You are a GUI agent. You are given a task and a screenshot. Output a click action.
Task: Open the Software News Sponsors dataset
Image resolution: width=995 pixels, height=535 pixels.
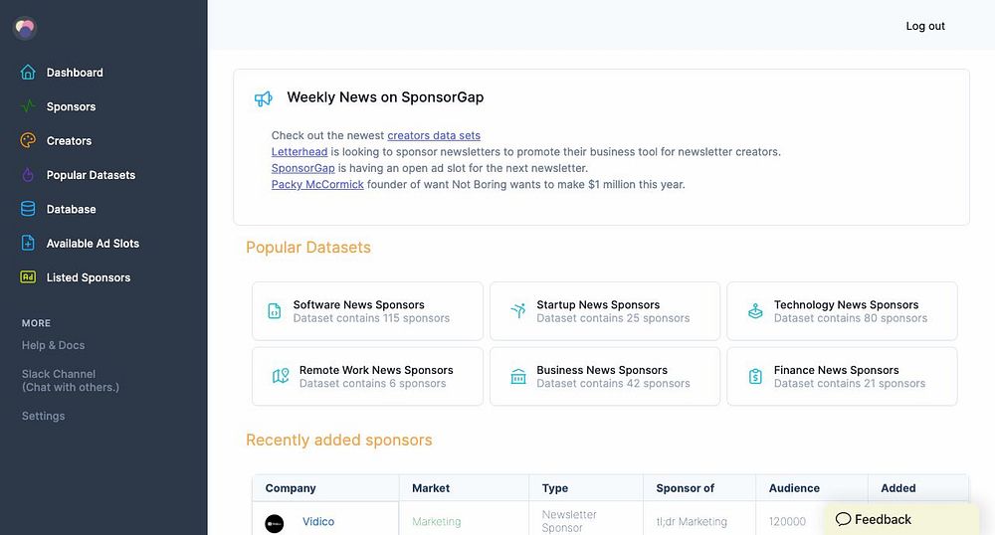pos(367,311)
